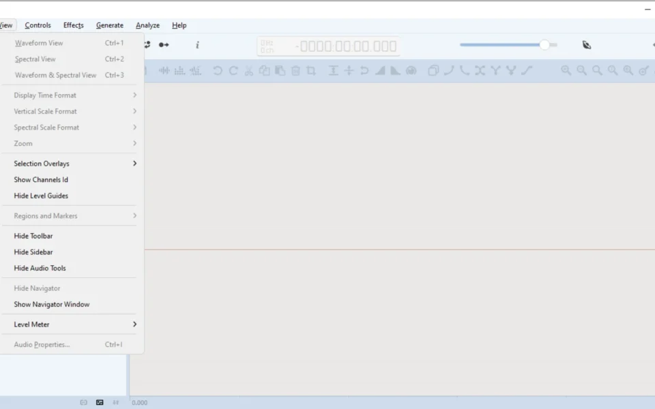Click the 0.000 time value in status bar
Viewport: 655px width, 409px height.
click(139, 403)
